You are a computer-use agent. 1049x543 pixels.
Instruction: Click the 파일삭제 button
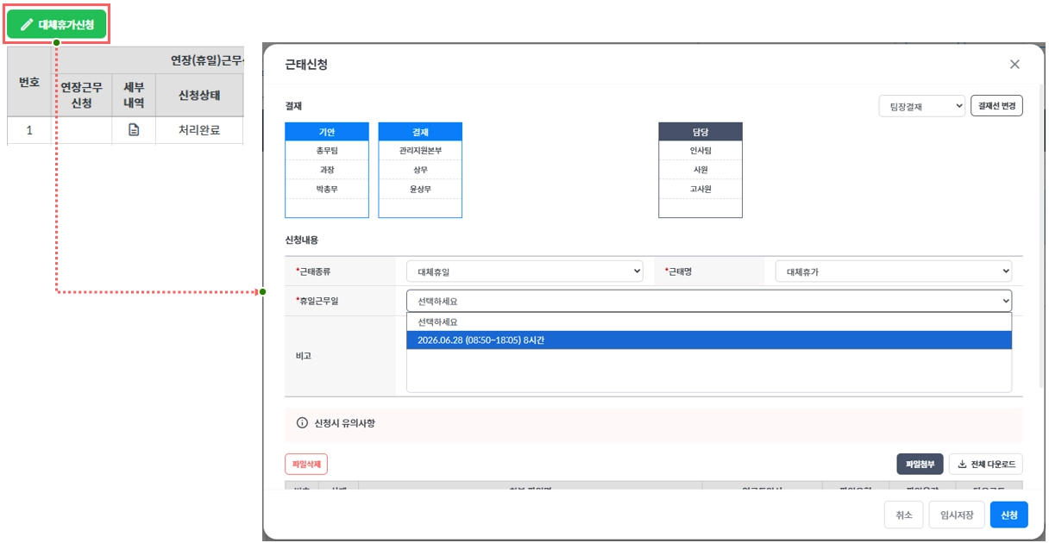(306, 465)
